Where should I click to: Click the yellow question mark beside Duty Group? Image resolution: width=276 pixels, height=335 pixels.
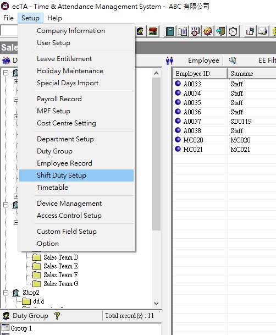pyautogui.click(x=57, y=316)
